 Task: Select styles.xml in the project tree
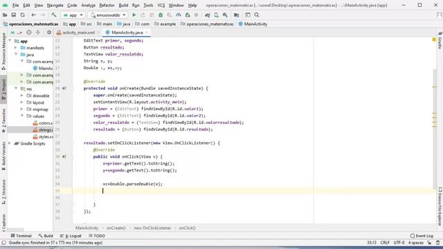pyautogui.click(x=43, y=137)
